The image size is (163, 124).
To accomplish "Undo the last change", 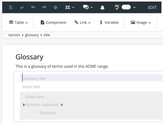I will point(33,8).
